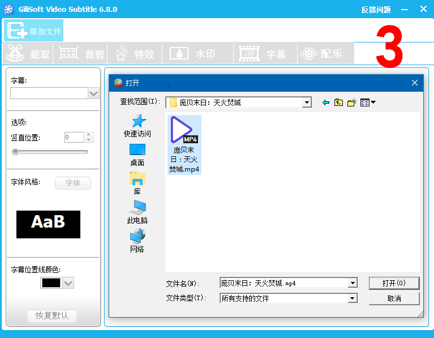The height and width of the screenshot is (338, 434).
Task: Open the 水印 watermark tab
Action: (197, 53)
